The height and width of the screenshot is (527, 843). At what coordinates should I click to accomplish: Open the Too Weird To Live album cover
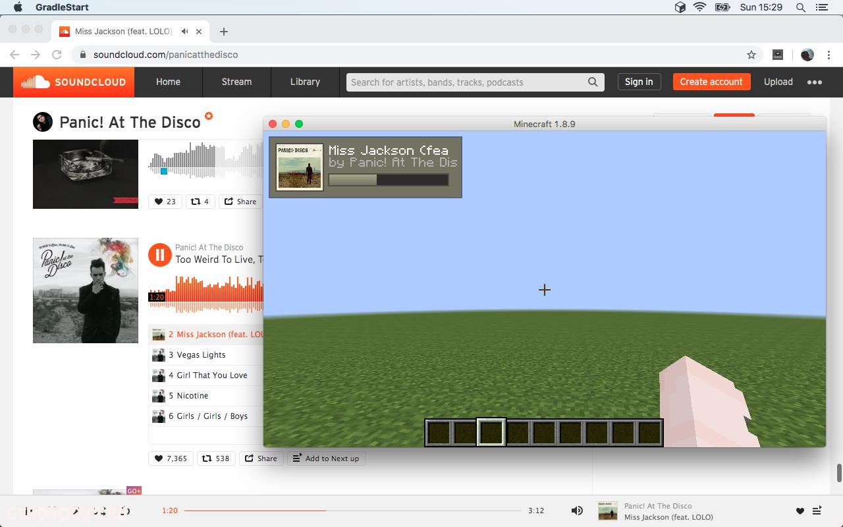(x=86, y=291)
